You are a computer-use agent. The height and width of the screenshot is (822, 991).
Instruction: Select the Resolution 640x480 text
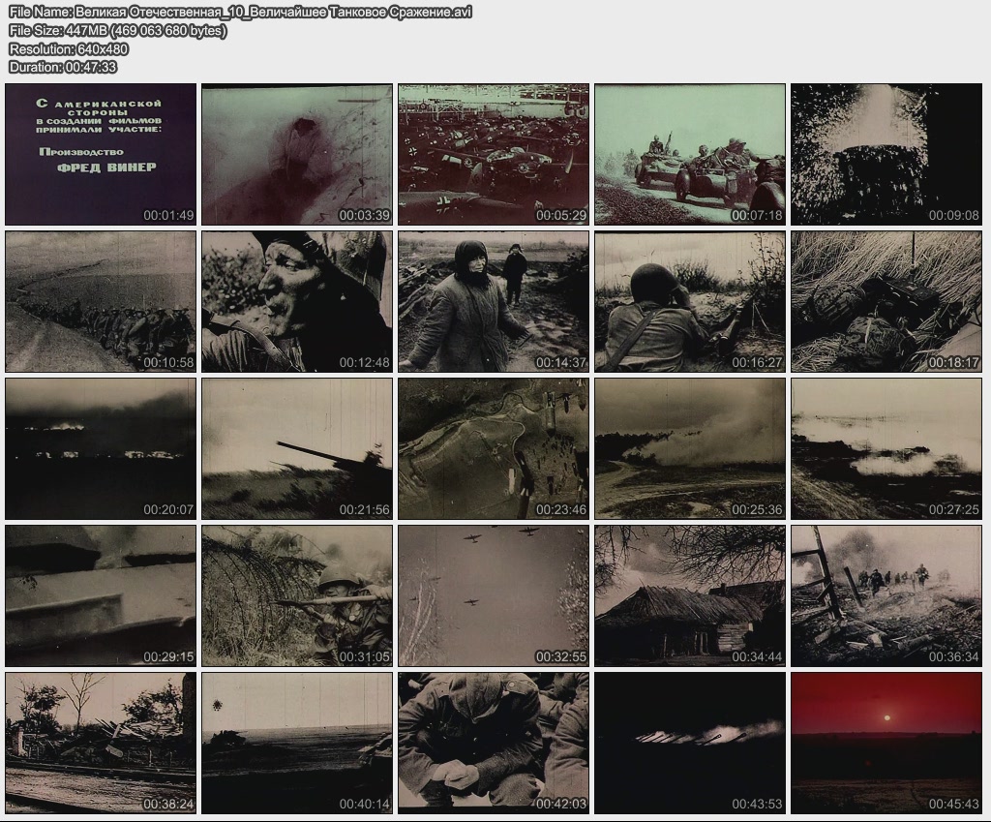pyautogui.click(x=69, y=48)
